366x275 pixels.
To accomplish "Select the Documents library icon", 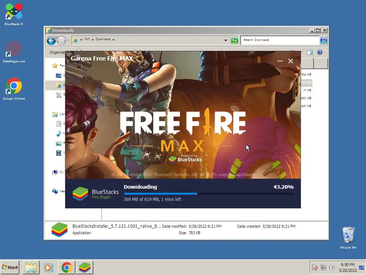I will (59, 124).
